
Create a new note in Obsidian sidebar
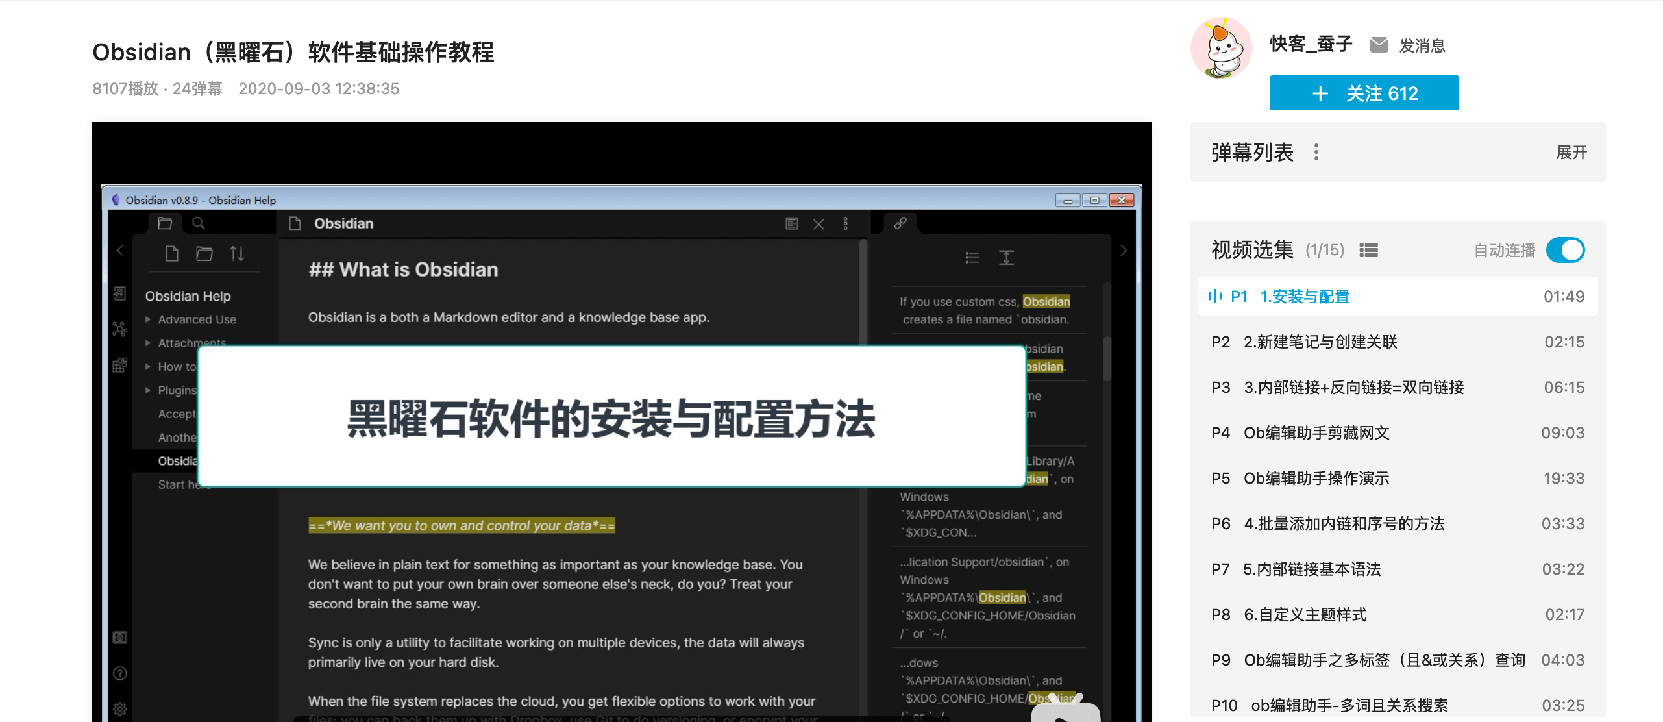[172, 253]
